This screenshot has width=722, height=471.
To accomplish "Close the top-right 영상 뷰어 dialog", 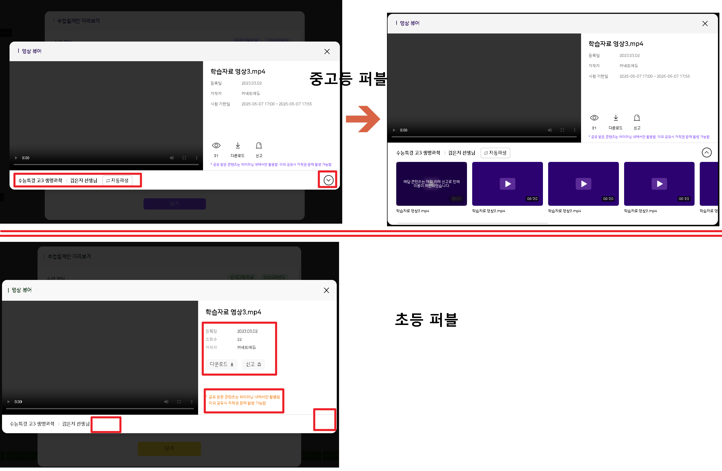I will (705, 24).
